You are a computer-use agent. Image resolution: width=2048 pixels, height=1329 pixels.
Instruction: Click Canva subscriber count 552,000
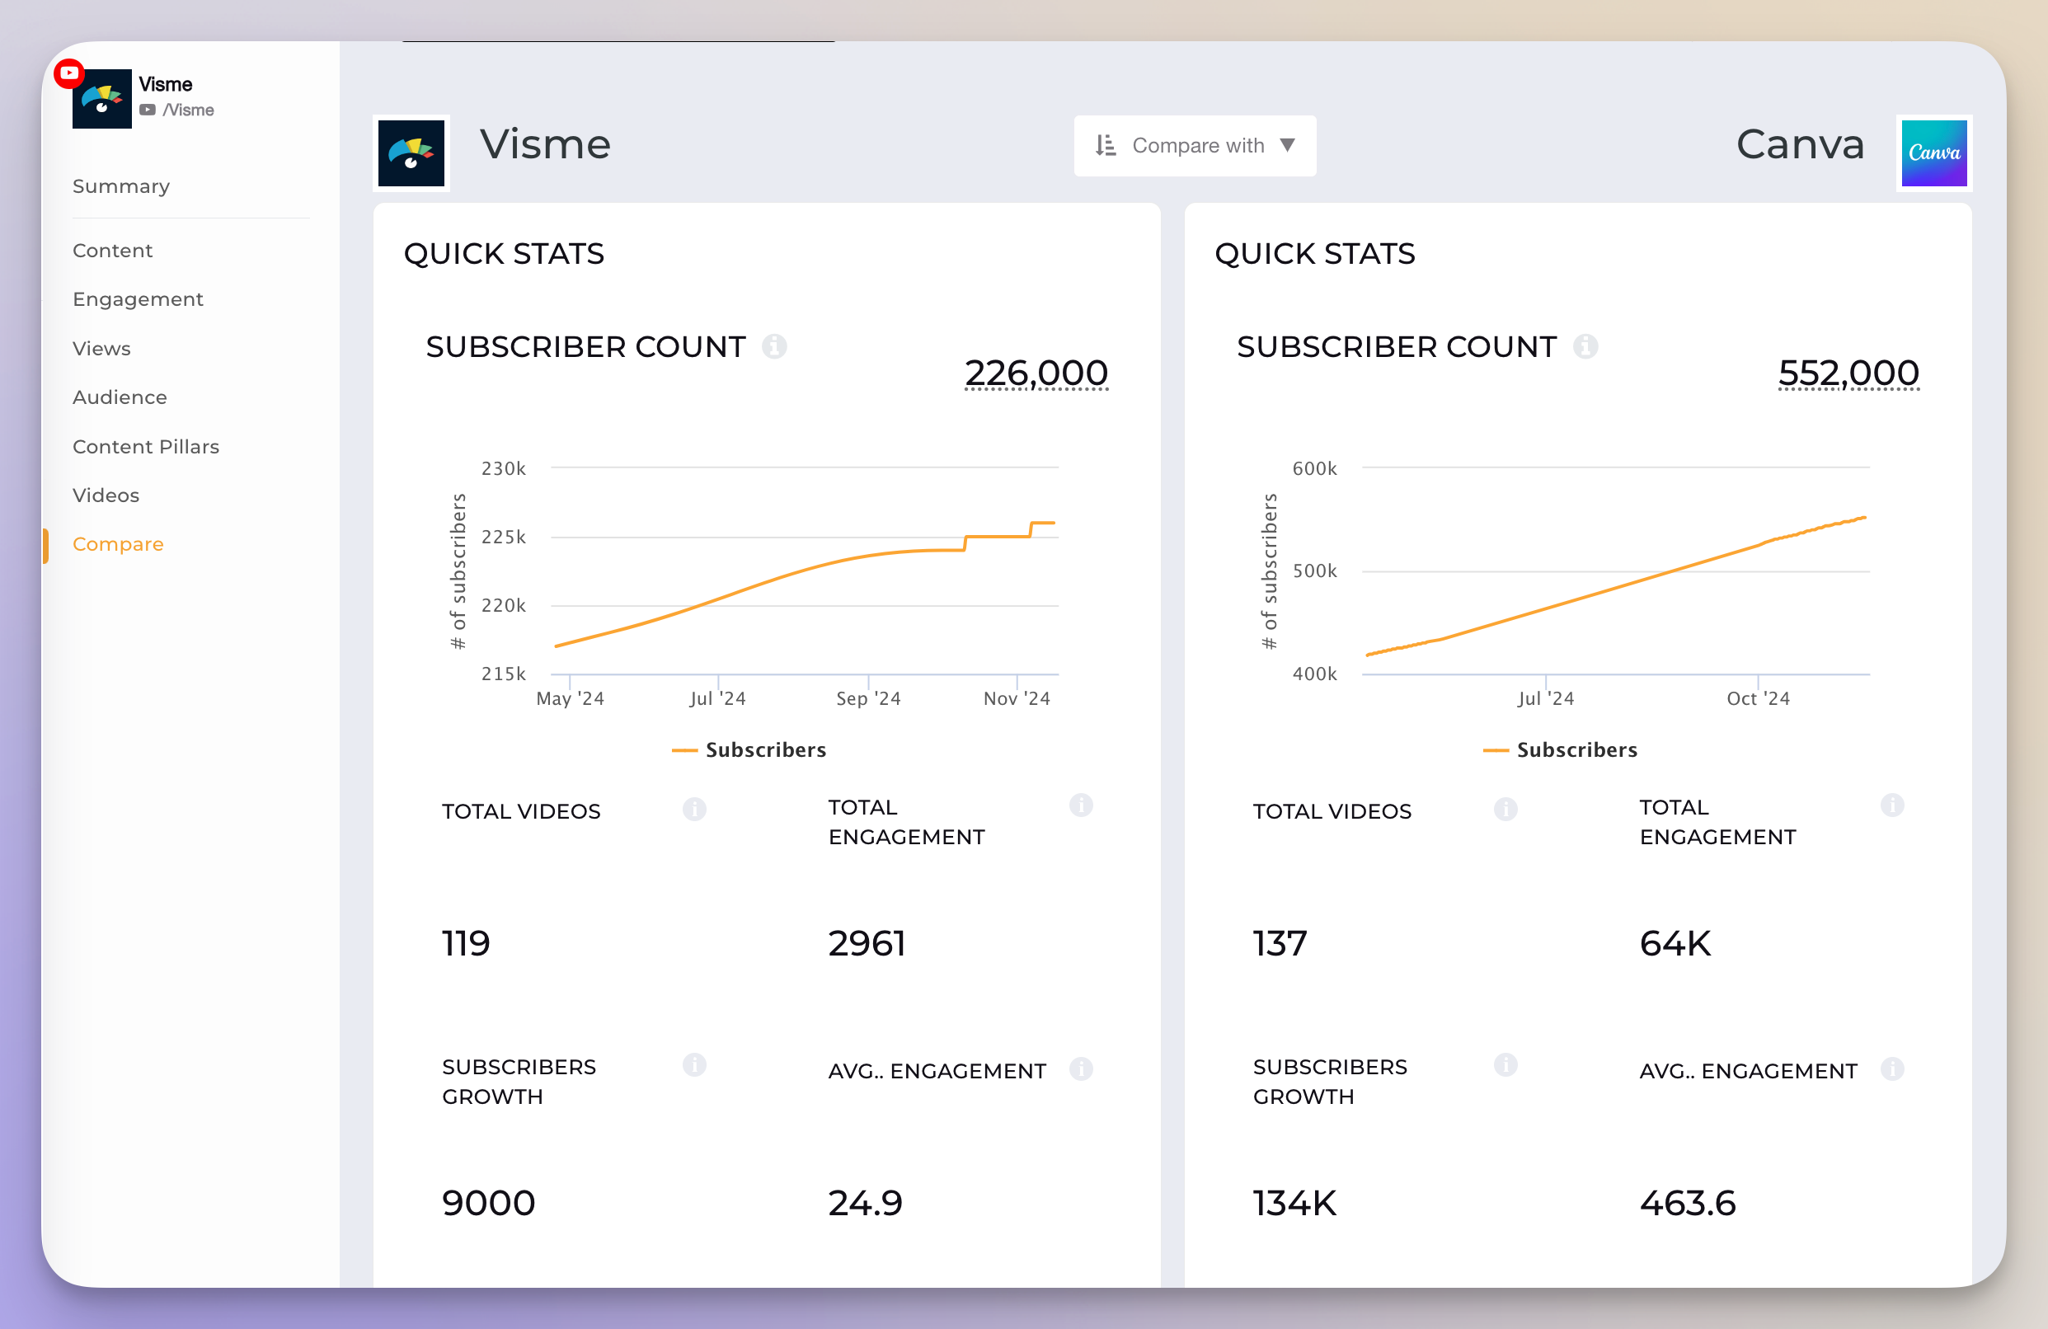[x=1848, y=373]
